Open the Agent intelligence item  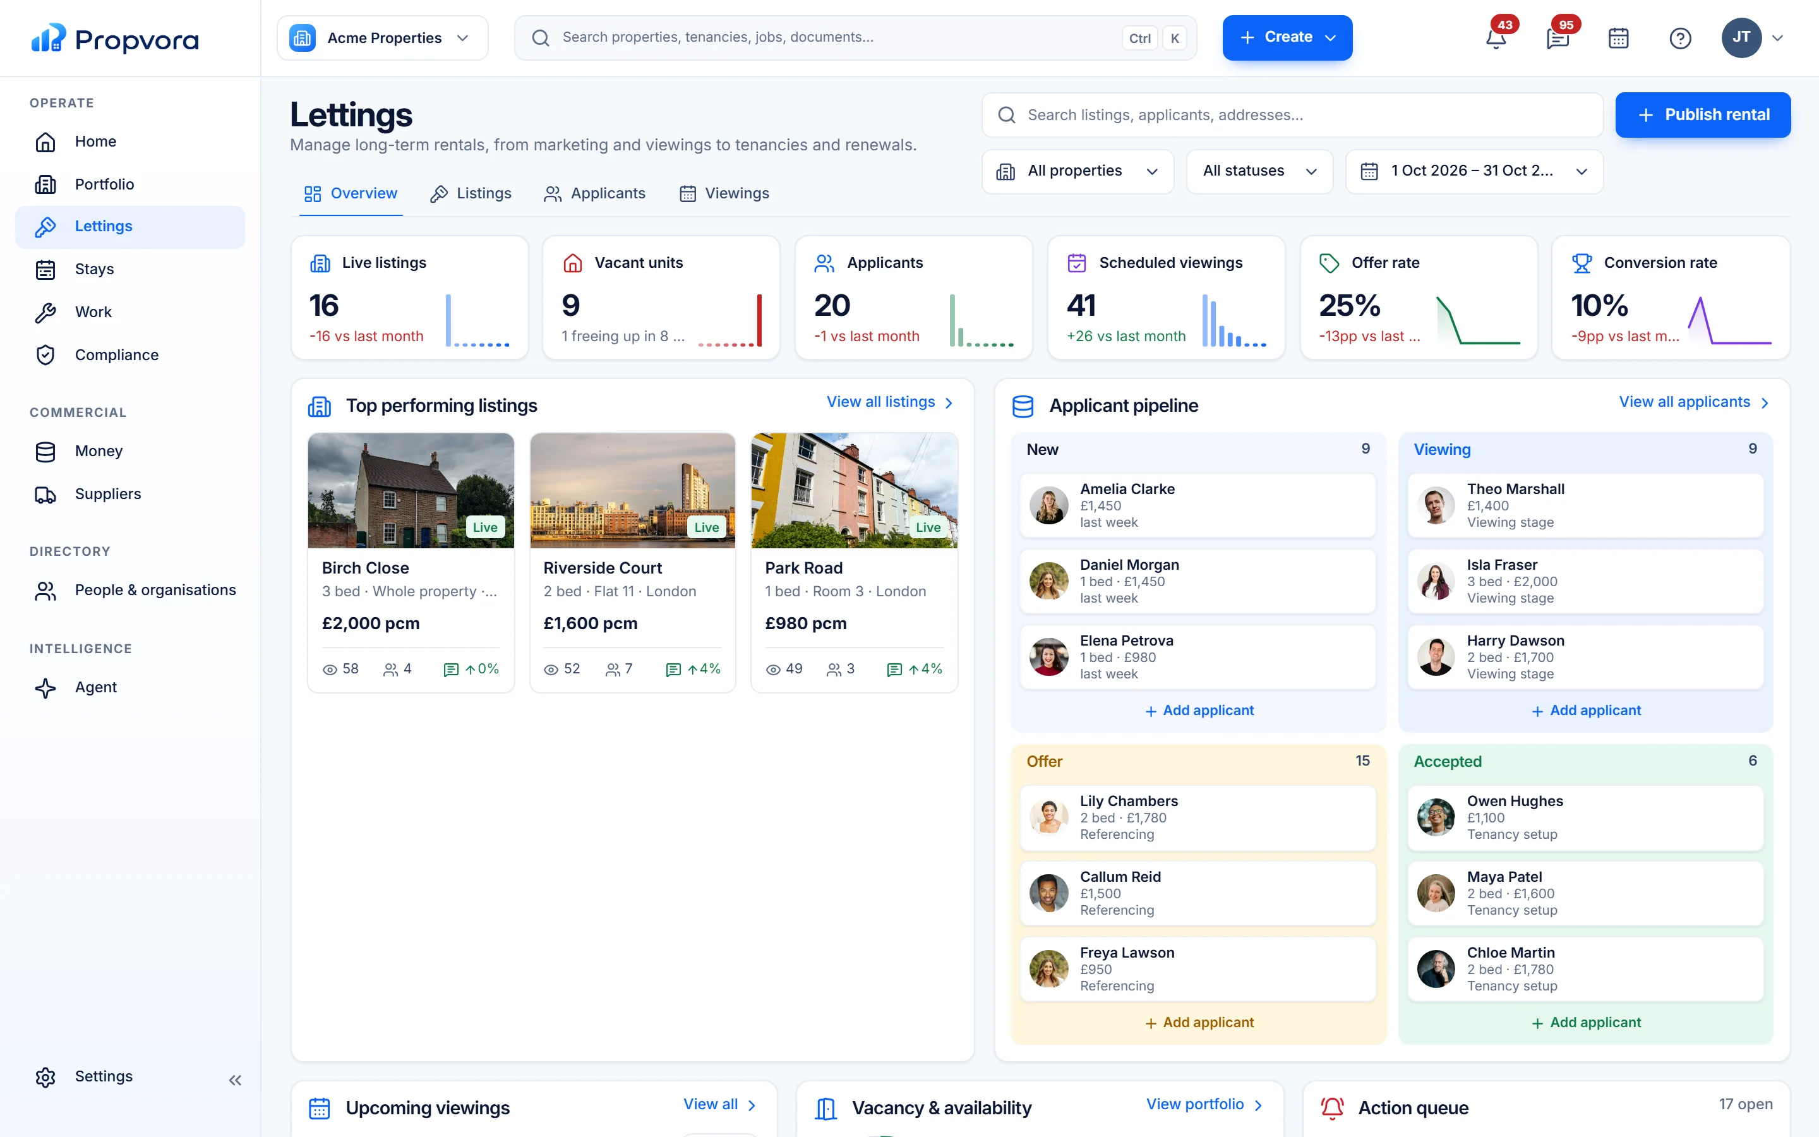130,687
